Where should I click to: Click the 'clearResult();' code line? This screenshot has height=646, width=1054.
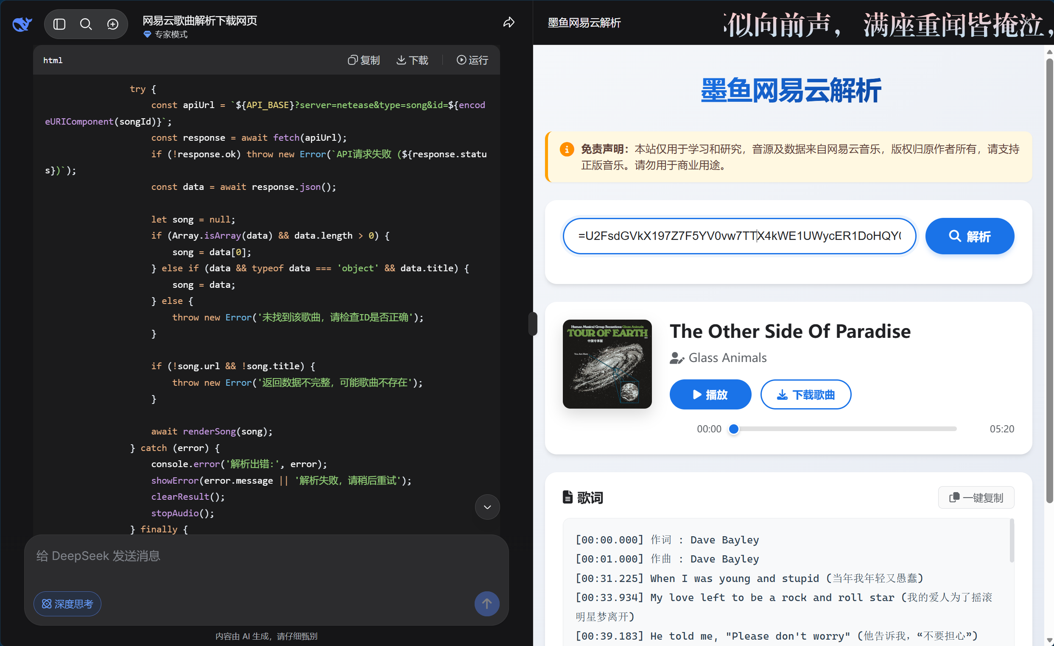188,497
